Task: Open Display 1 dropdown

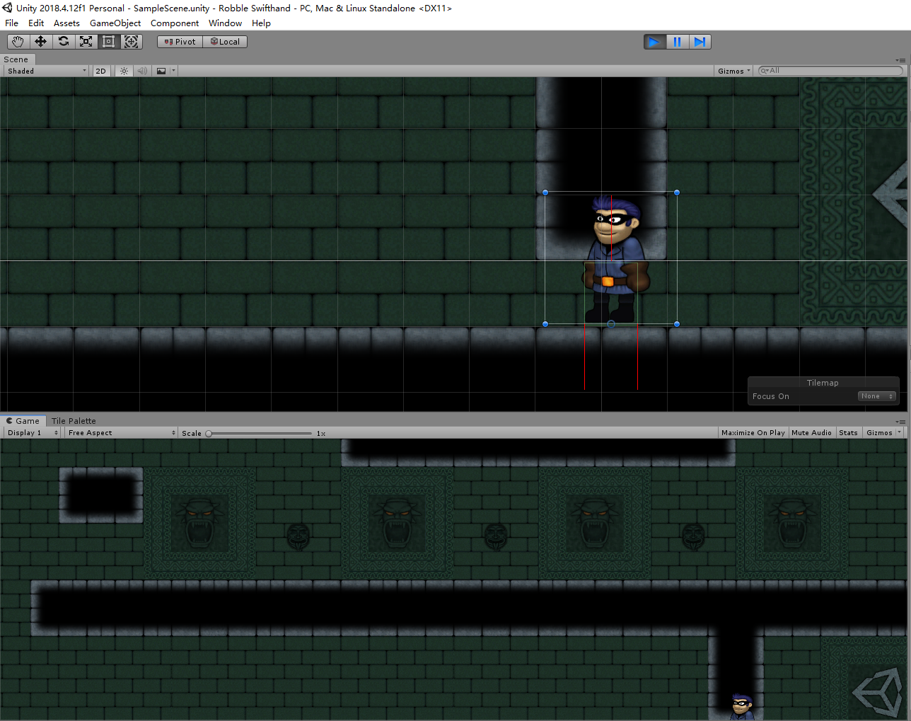Action: (x=33, y=432)
